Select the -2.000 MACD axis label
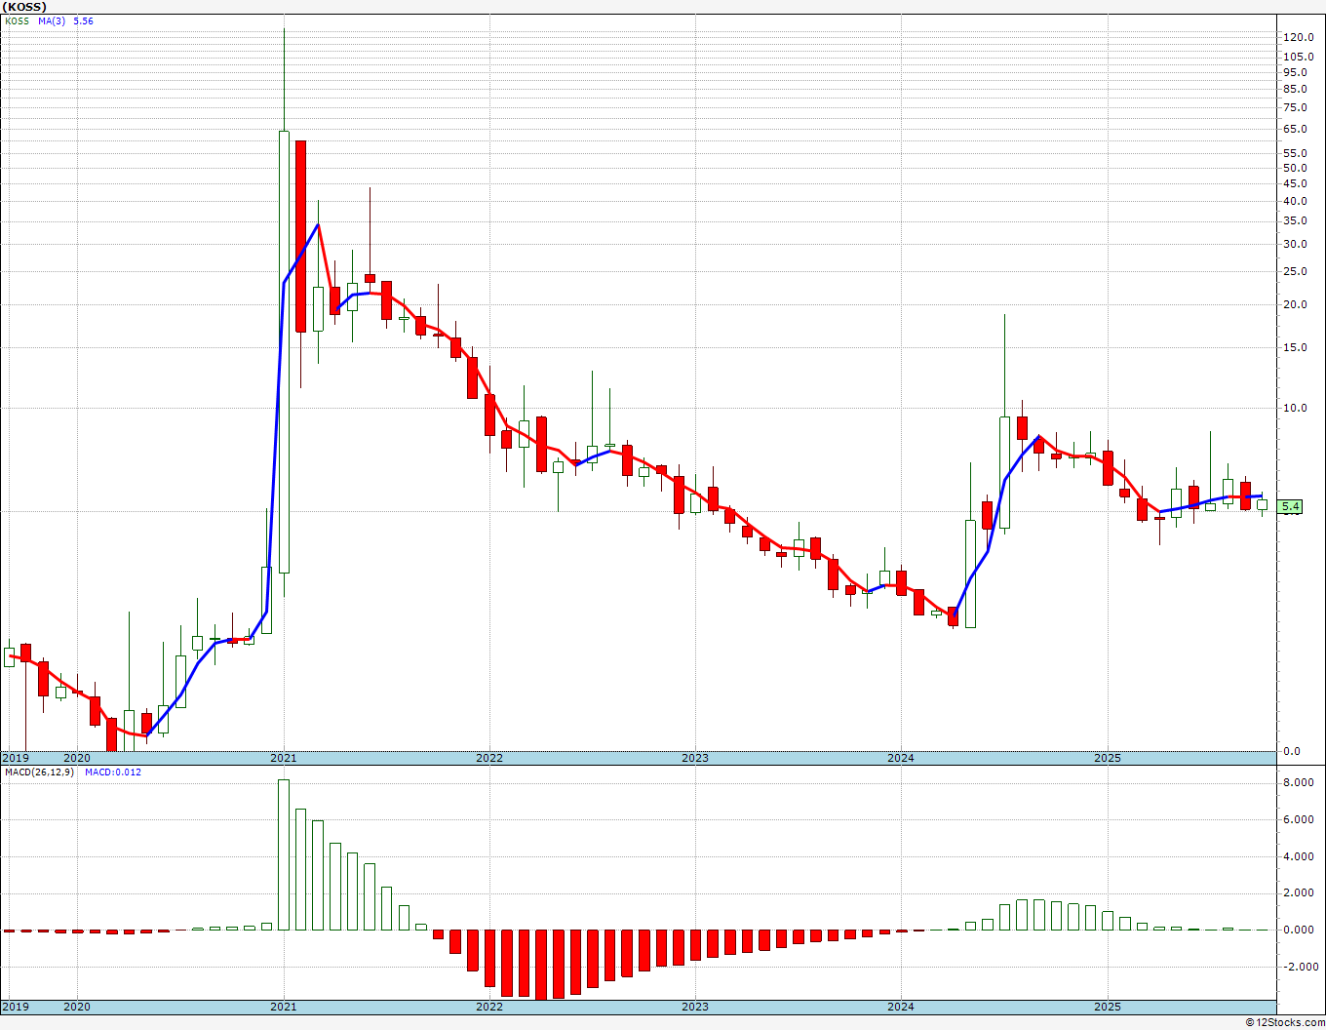The image size is (1326, 1030). (1296, 967)
